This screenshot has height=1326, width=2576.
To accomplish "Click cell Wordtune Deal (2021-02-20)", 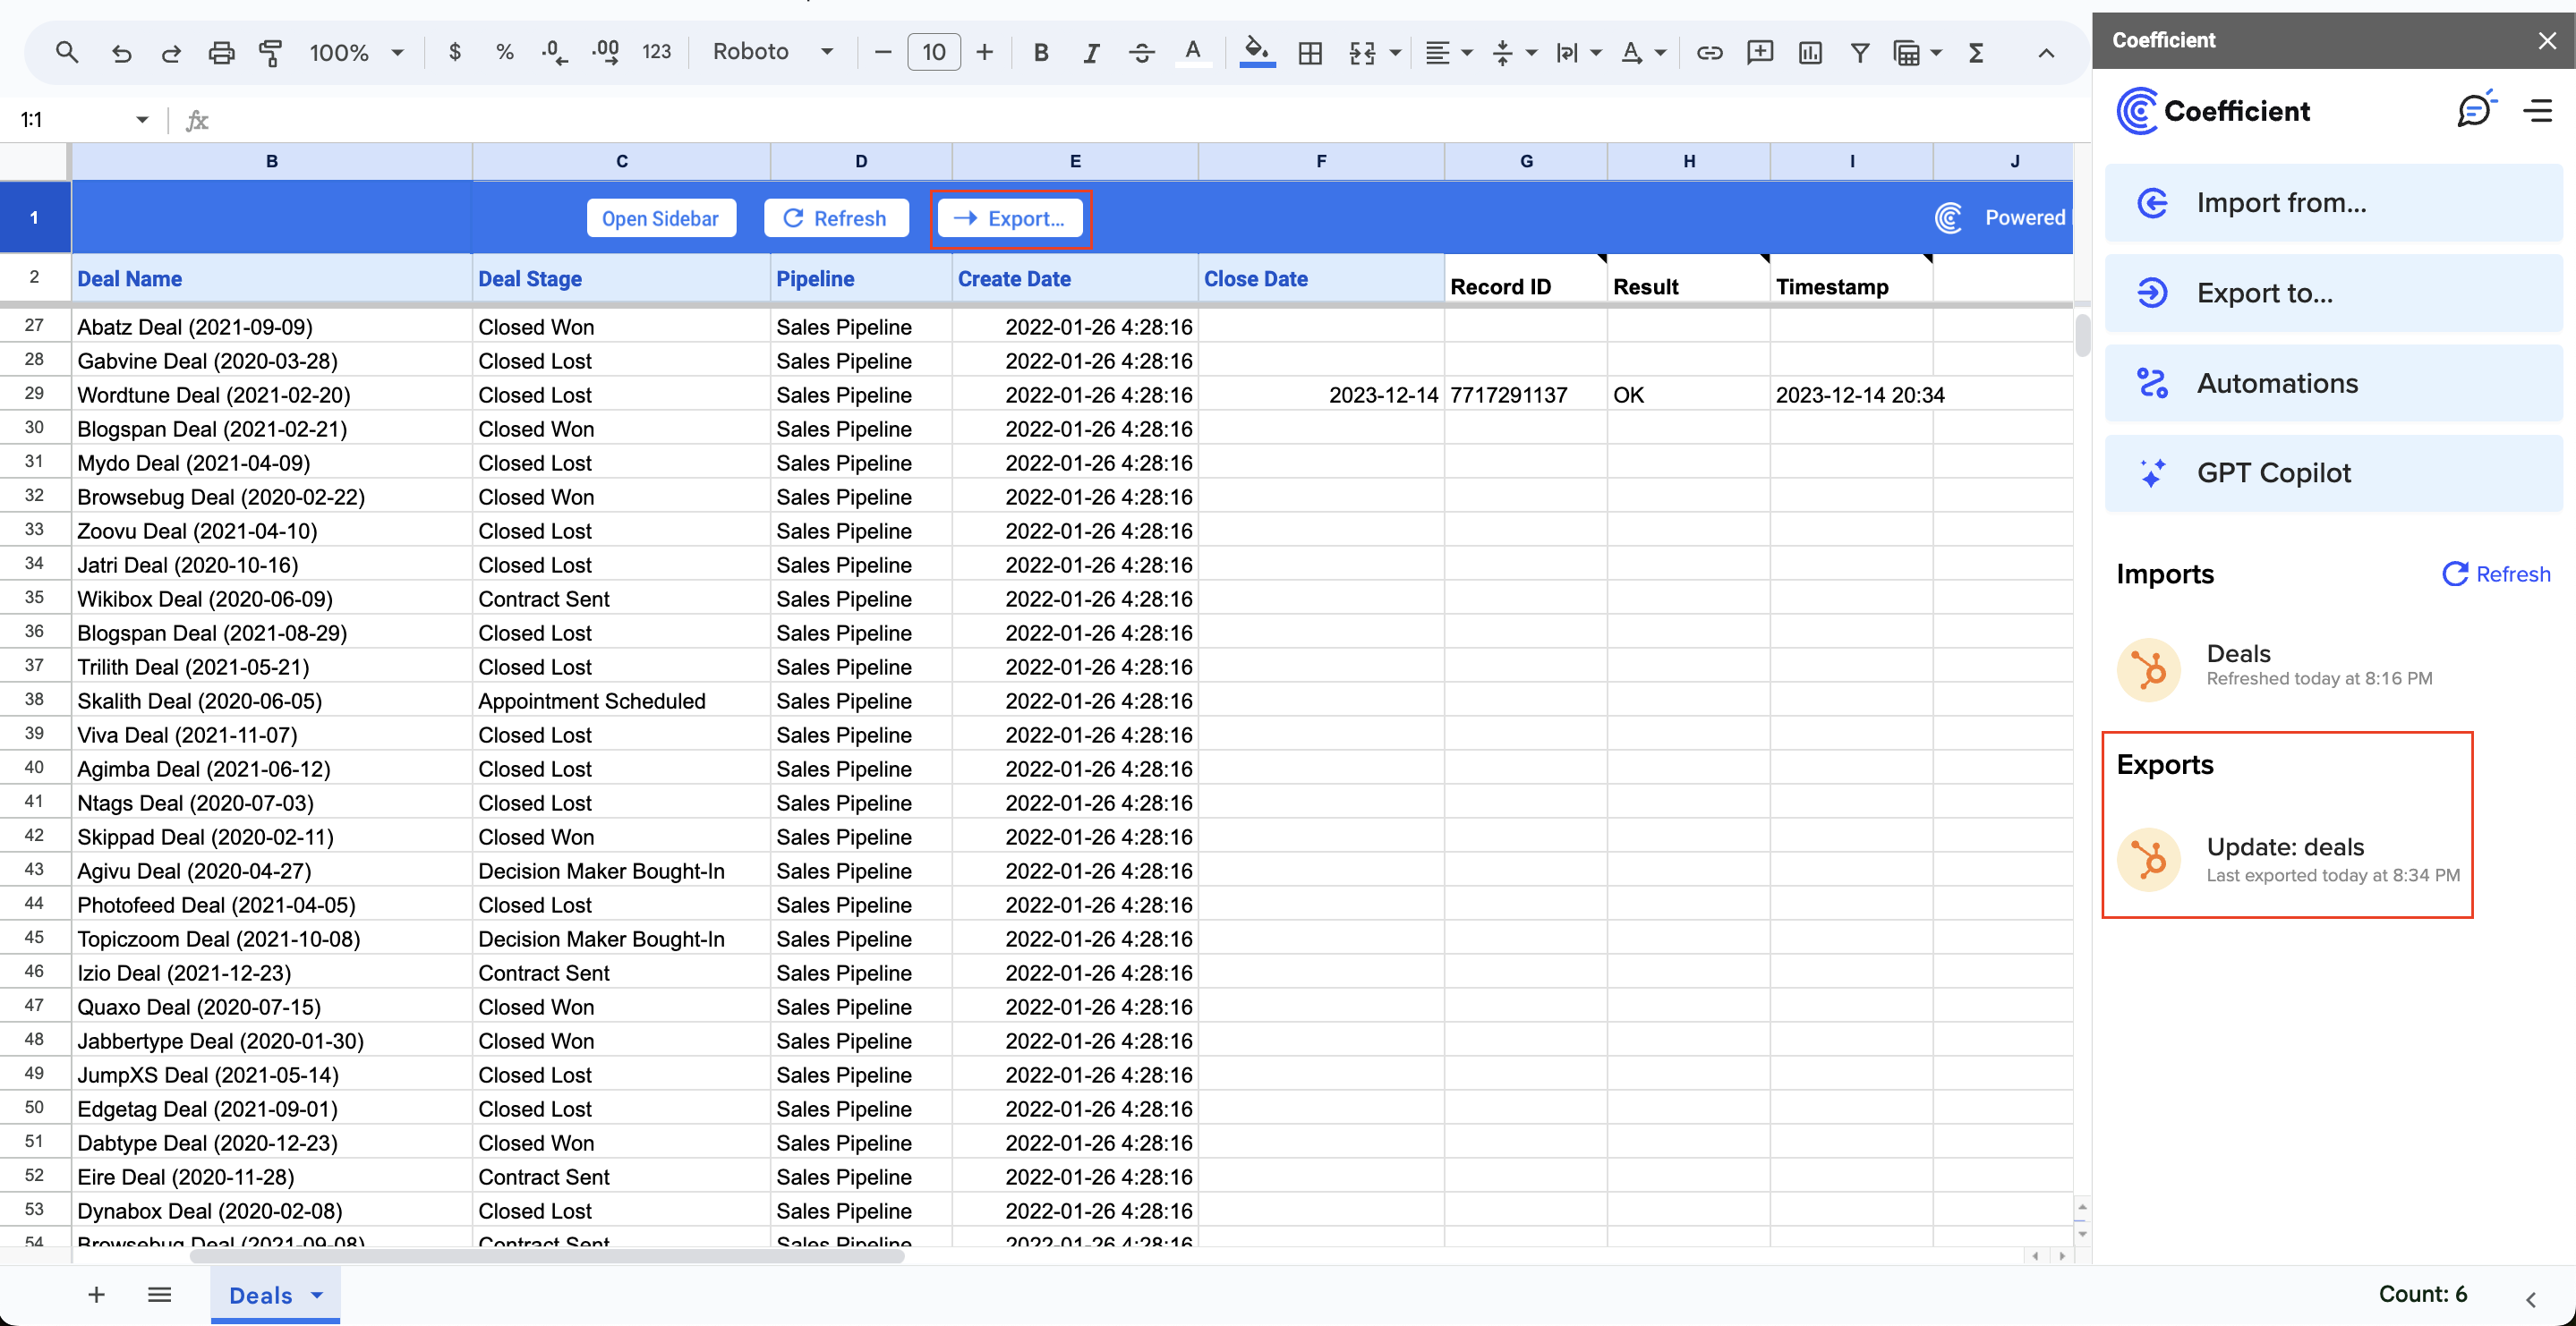I will click(272, 395).
